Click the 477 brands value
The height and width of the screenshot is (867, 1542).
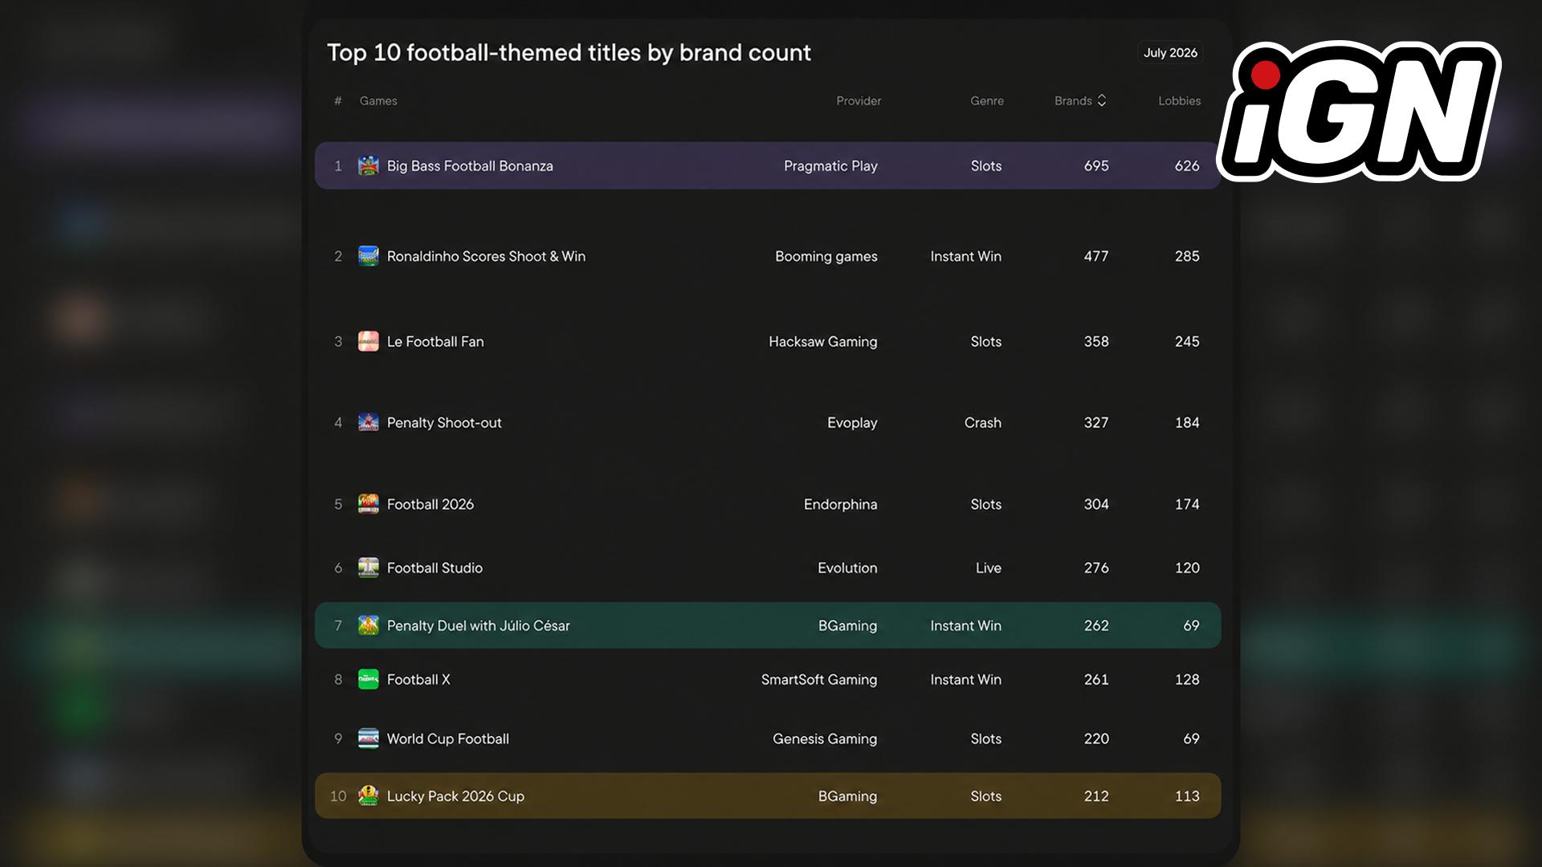pyautogui.click(x=1096, y=256)
